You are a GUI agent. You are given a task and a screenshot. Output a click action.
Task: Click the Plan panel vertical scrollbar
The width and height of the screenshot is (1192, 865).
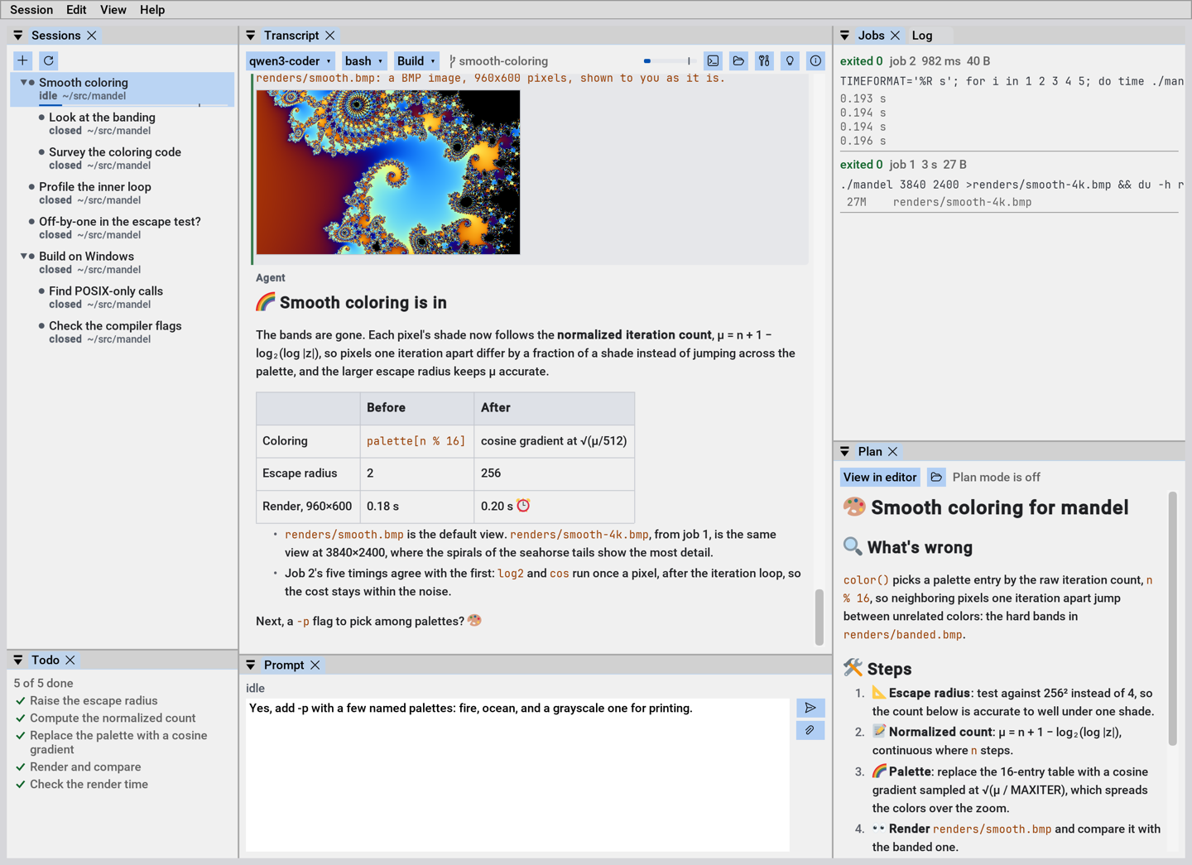[x=1172, y=618]
